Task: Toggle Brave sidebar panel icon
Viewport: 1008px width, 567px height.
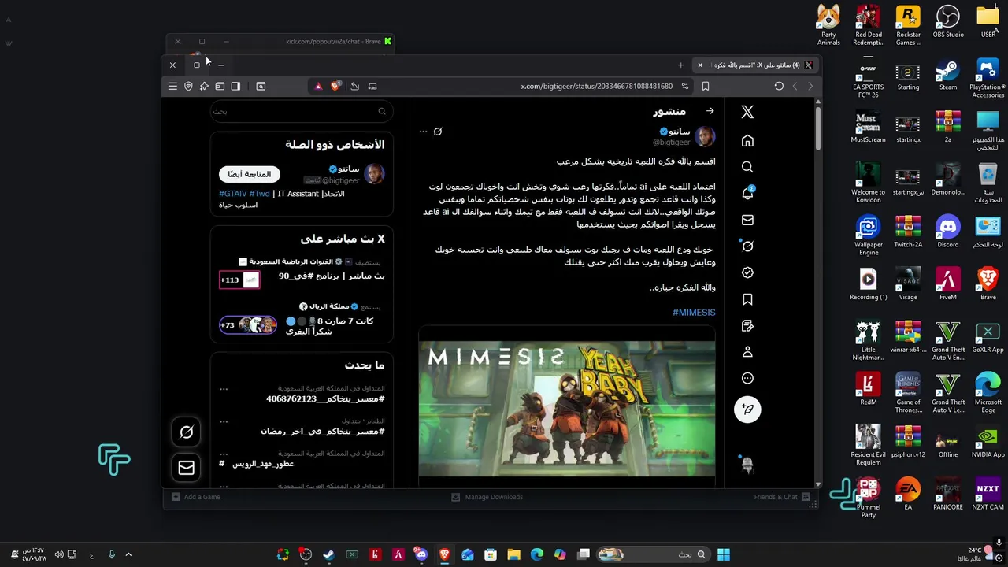Action: click(235, 86)
